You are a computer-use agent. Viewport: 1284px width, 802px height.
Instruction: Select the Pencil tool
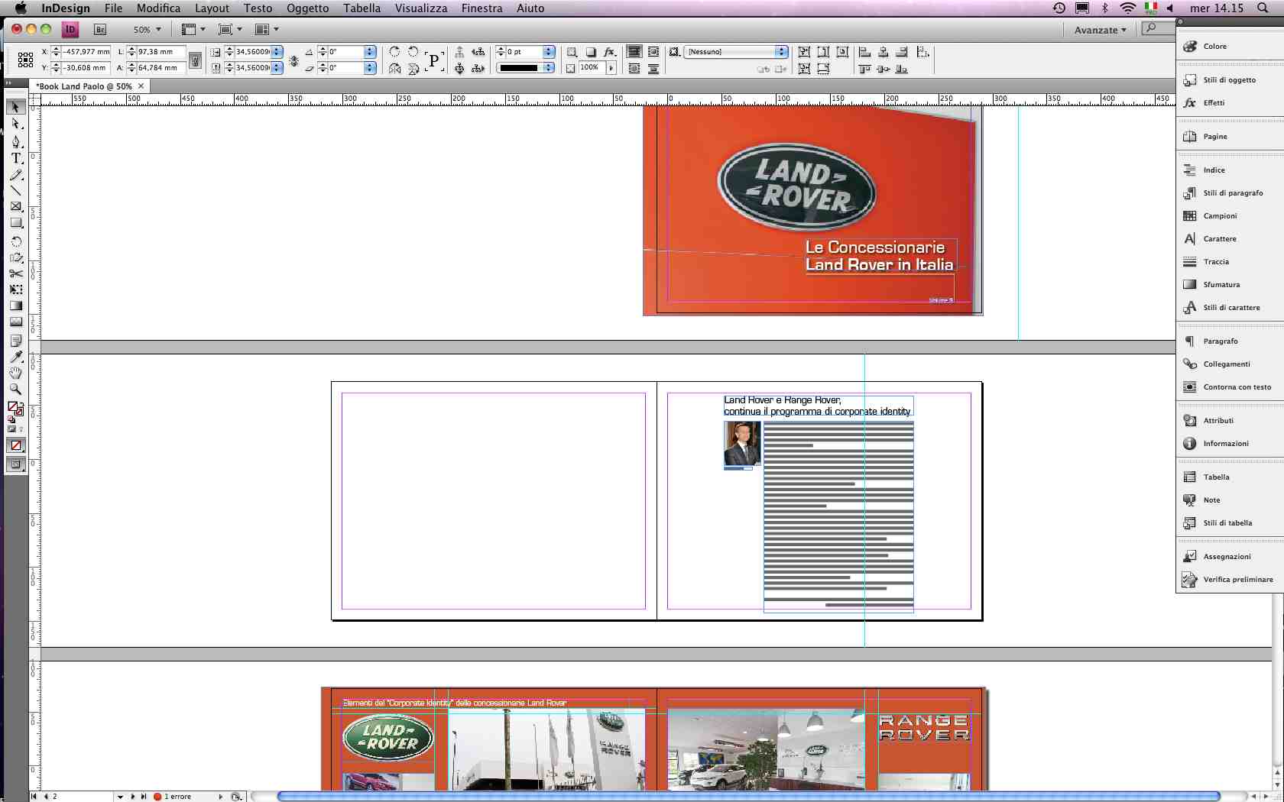15,175
